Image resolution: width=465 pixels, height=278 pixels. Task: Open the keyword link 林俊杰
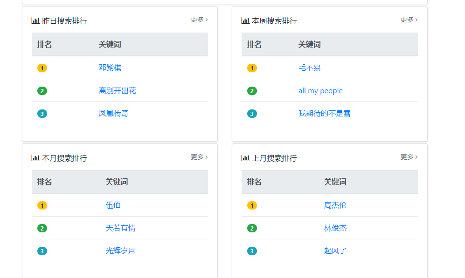[335, 228]
